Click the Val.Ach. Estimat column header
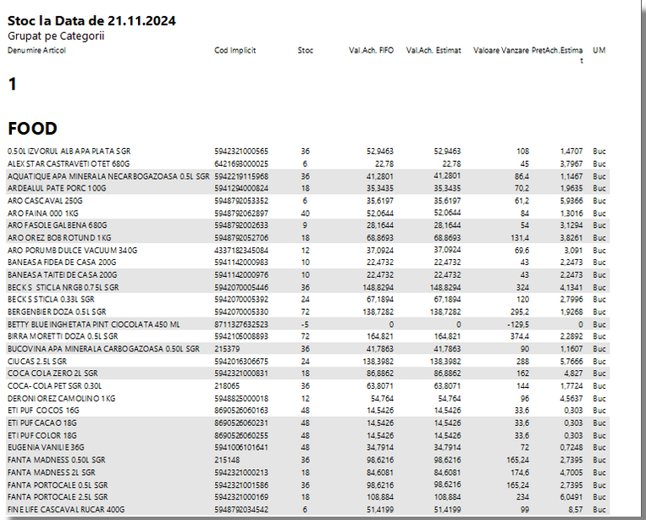This screenshot has height=520, width=646. [x=433, y=50]
